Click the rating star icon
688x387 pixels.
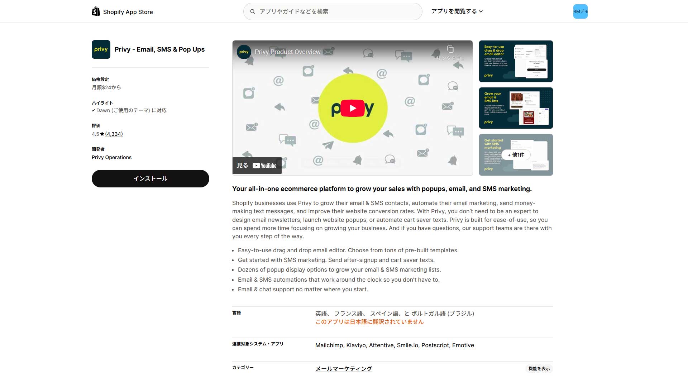(x=102, y=134)
